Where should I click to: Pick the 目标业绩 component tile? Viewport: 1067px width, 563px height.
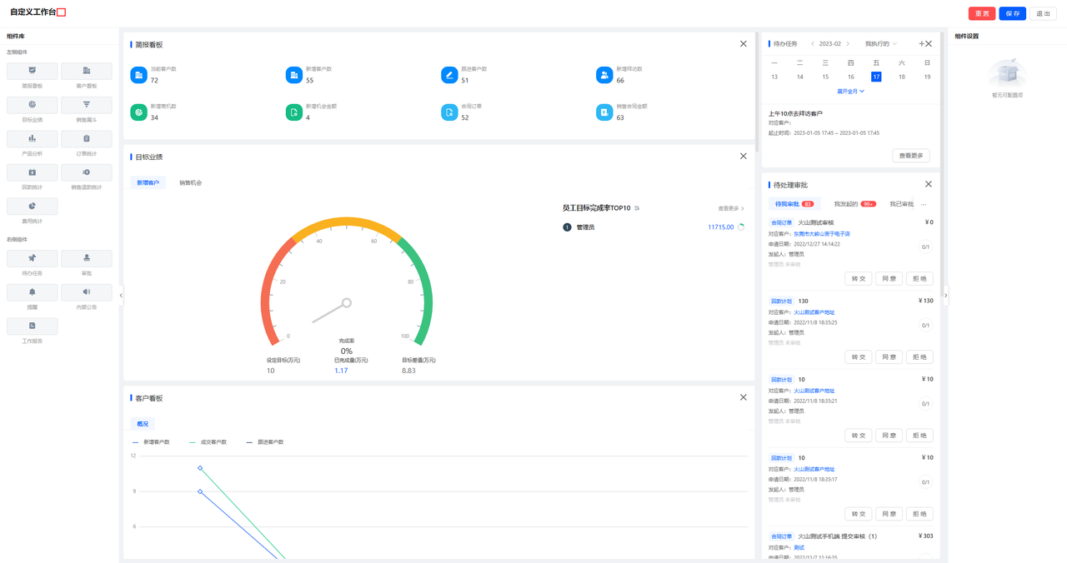[x=32, y=105]
